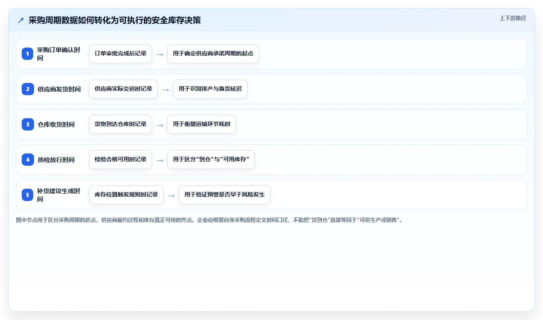
Task: Click the 质检放行时间 label
Action: pyautogui.click(x=56, y=160)
